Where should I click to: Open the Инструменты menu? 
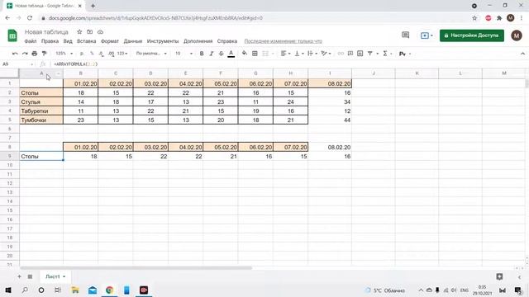[163, 41]
